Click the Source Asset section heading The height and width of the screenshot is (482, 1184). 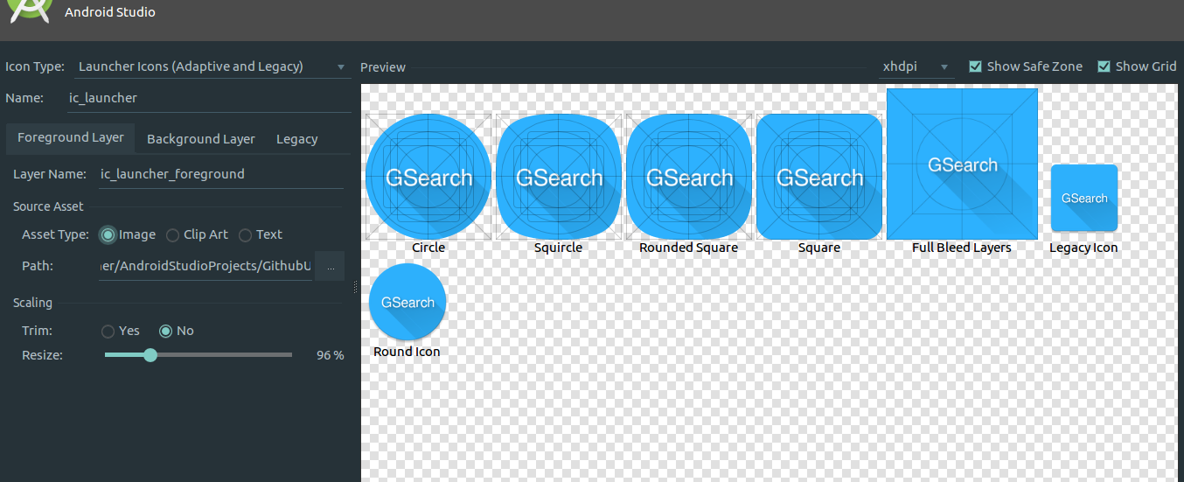48,206
